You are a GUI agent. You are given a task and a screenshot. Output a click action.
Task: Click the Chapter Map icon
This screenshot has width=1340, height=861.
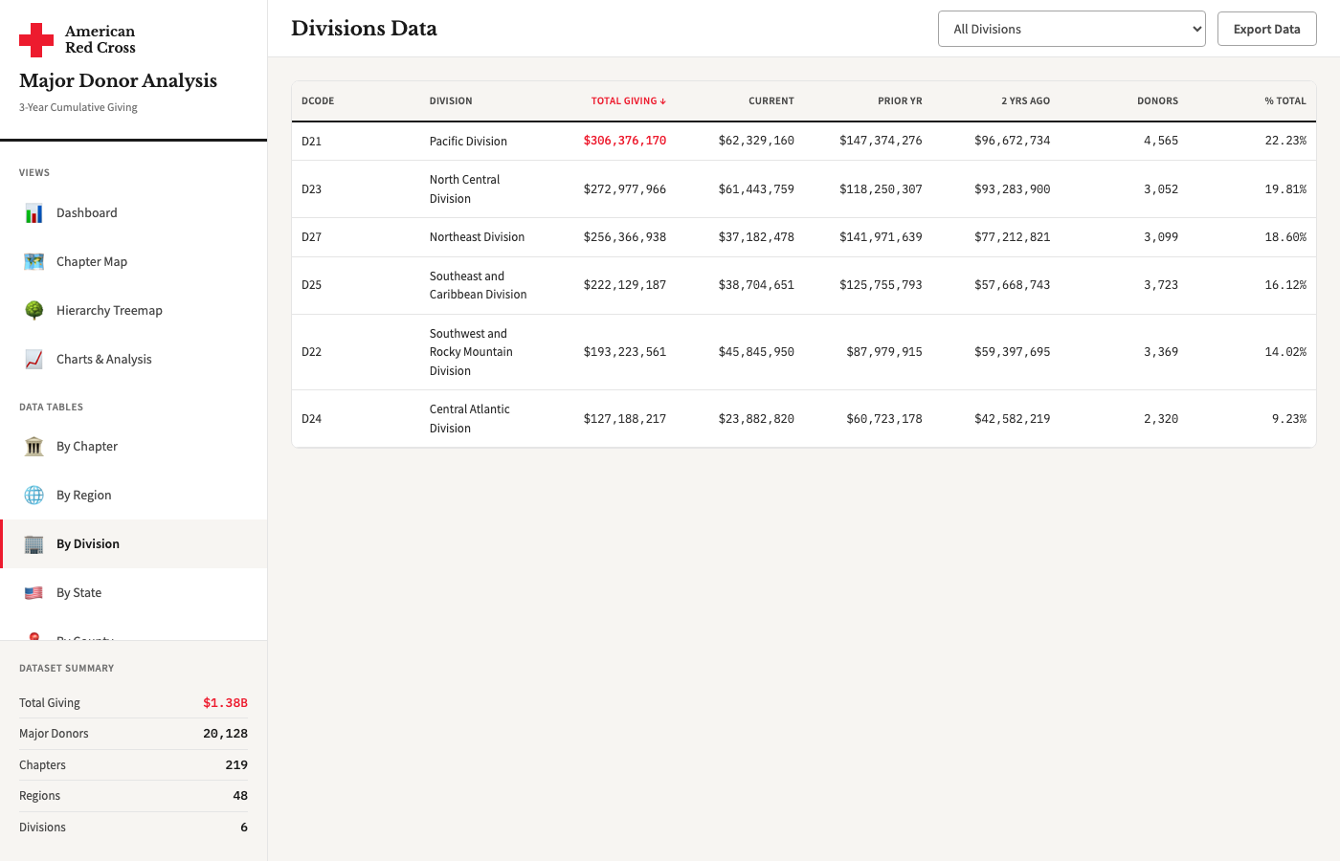point(33,262)
